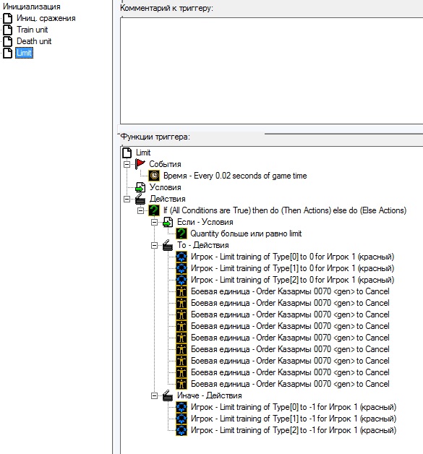Collapse the Иначе - Действия branch

click(154, 395)
